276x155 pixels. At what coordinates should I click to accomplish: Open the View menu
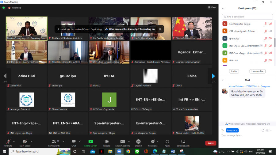point(212,7)
